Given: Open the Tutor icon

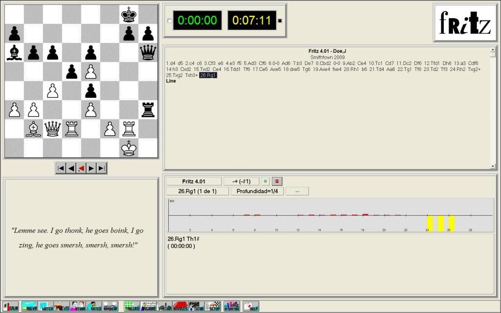Looking at the screenshot, I should click(x=196, y=306).
